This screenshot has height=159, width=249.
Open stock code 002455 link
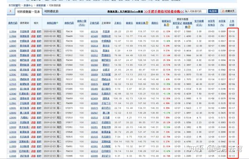pyautogui.click(x=94, y=89)
